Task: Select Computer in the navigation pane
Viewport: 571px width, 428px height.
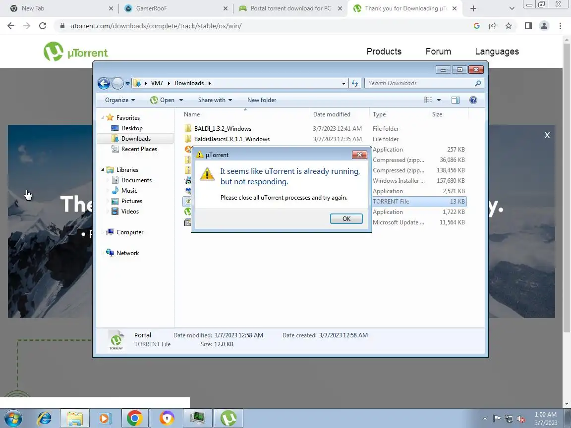Action: click(x=130, y=232)
